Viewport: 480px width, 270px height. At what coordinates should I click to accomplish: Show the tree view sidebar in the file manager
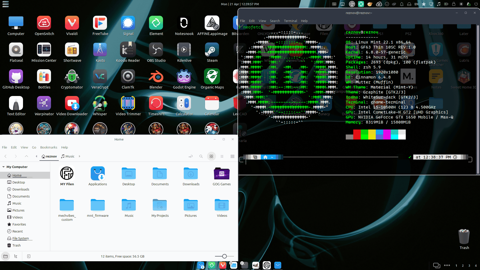pyautogui.click(x=16, y=256)
